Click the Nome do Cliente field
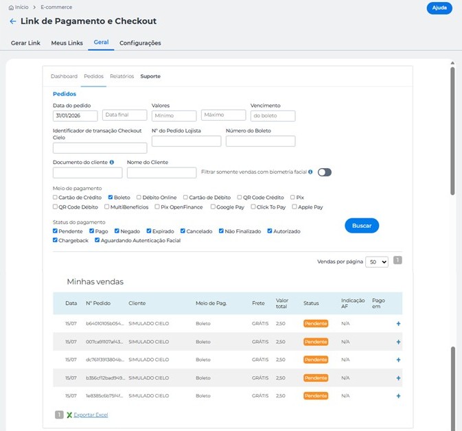 pos(162,173)
